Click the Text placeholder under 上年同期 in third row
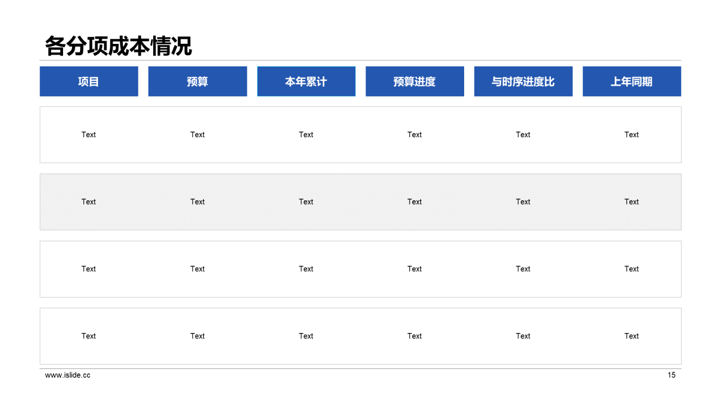The image size is (721, 405). click(x=631, y=269)
